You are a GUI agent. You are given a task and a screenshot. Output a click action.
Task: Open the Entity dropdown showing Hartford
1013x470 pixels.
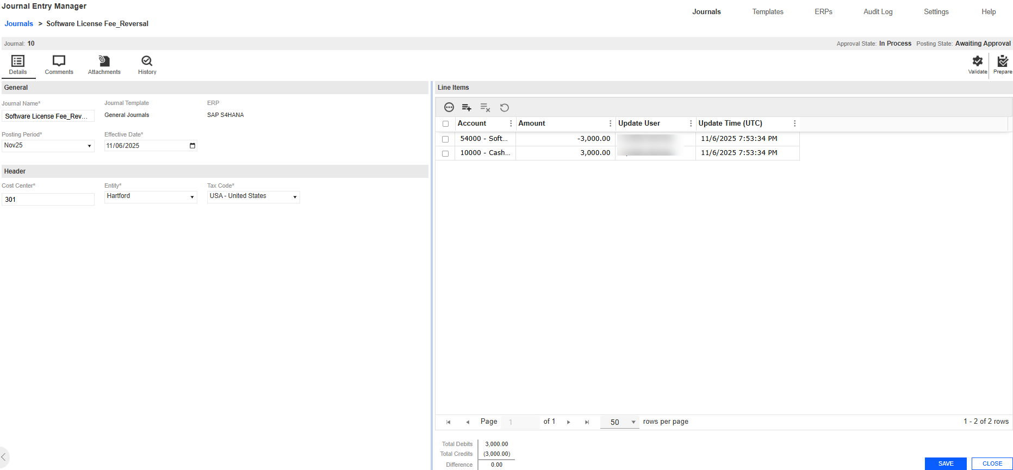(192, 197)
